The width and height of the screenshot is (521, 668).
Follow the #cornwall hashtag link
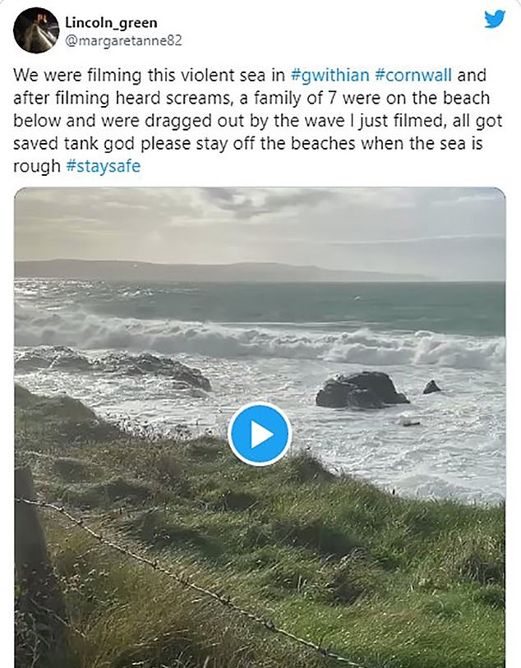[413, 75]
